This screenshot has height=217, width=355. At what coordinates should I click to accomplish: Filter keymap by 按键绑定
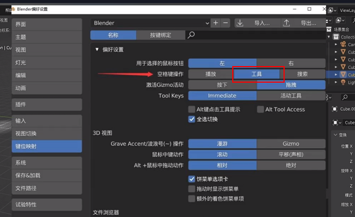[161, 35]
